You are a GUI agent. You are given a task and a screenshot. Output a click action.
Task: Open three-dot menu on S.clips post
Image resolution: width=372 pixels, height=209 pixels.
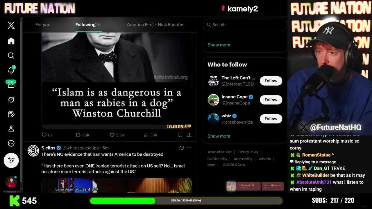coord(189,148)
